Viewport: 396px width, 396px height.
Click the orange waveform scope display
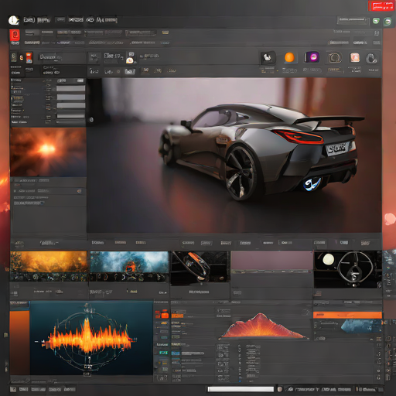pos(91,338)
